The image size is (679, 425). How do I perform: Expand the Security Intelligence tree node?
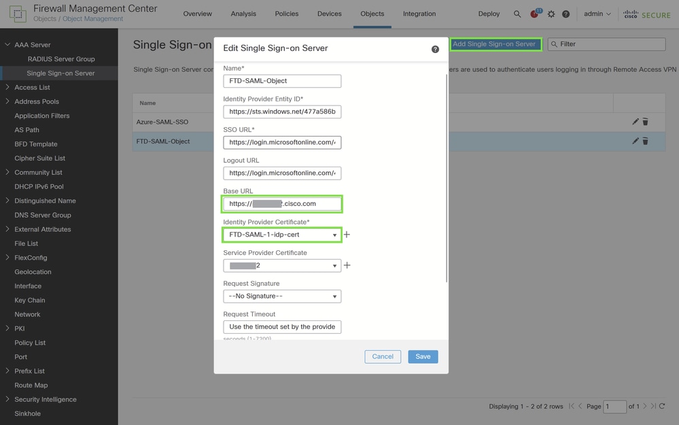(7, 399)
